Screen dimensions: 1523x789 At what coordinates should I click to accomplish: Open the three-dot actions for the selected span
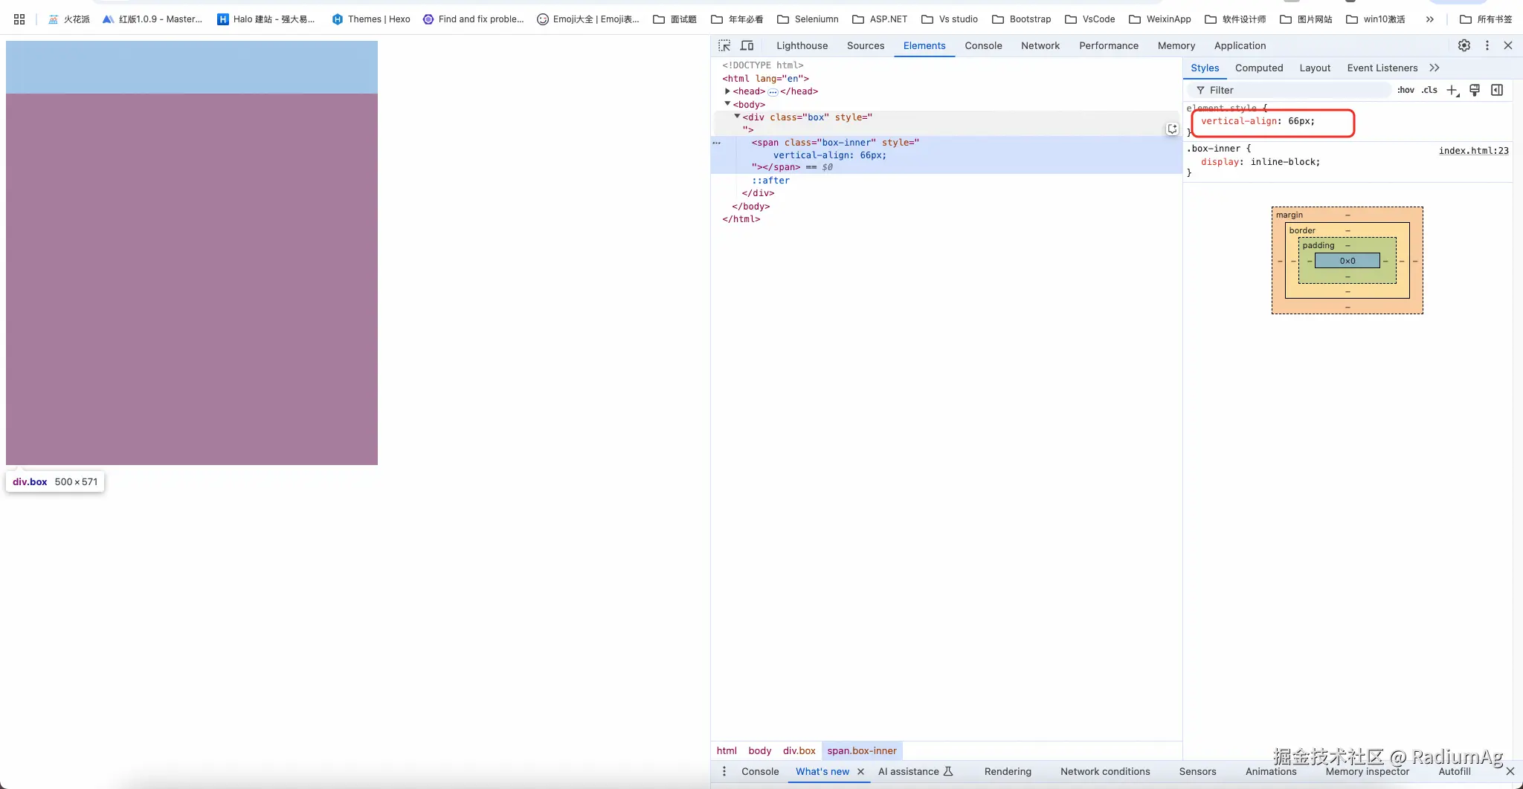point(717,143)
